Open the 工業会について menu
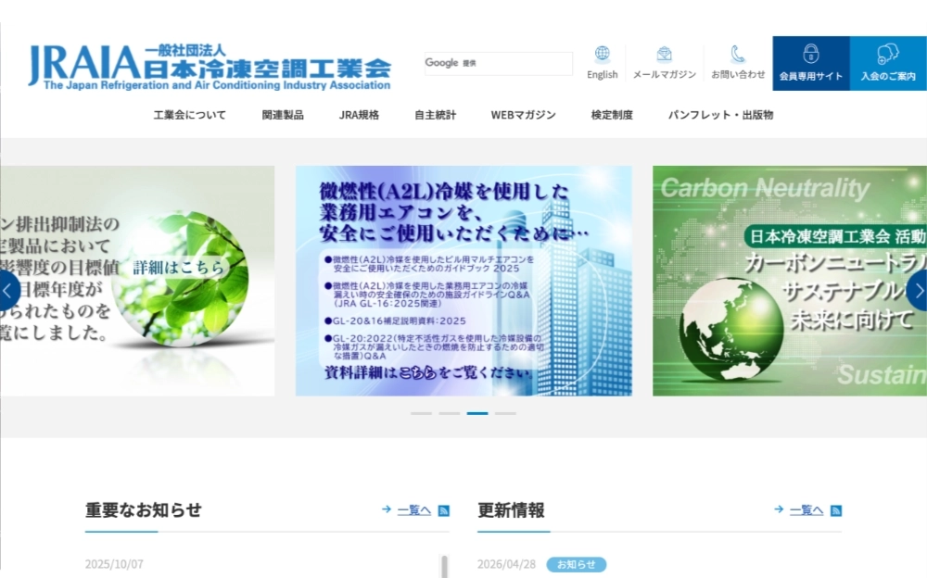The width and height of the screenshot is (927, 578). (190, 115)
